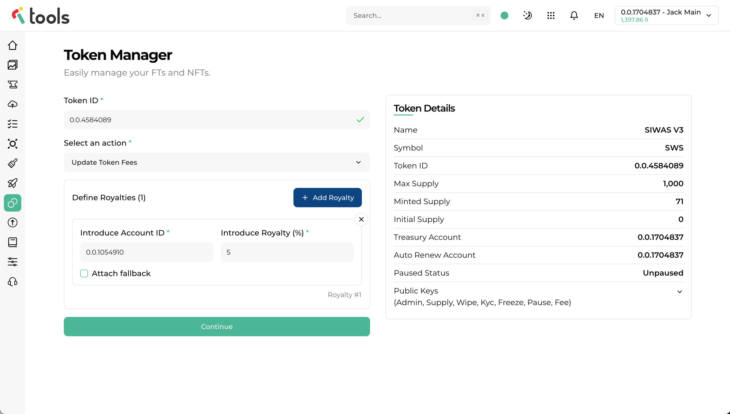Click the Introduce Royalty (%) field

tap(287, 252)
